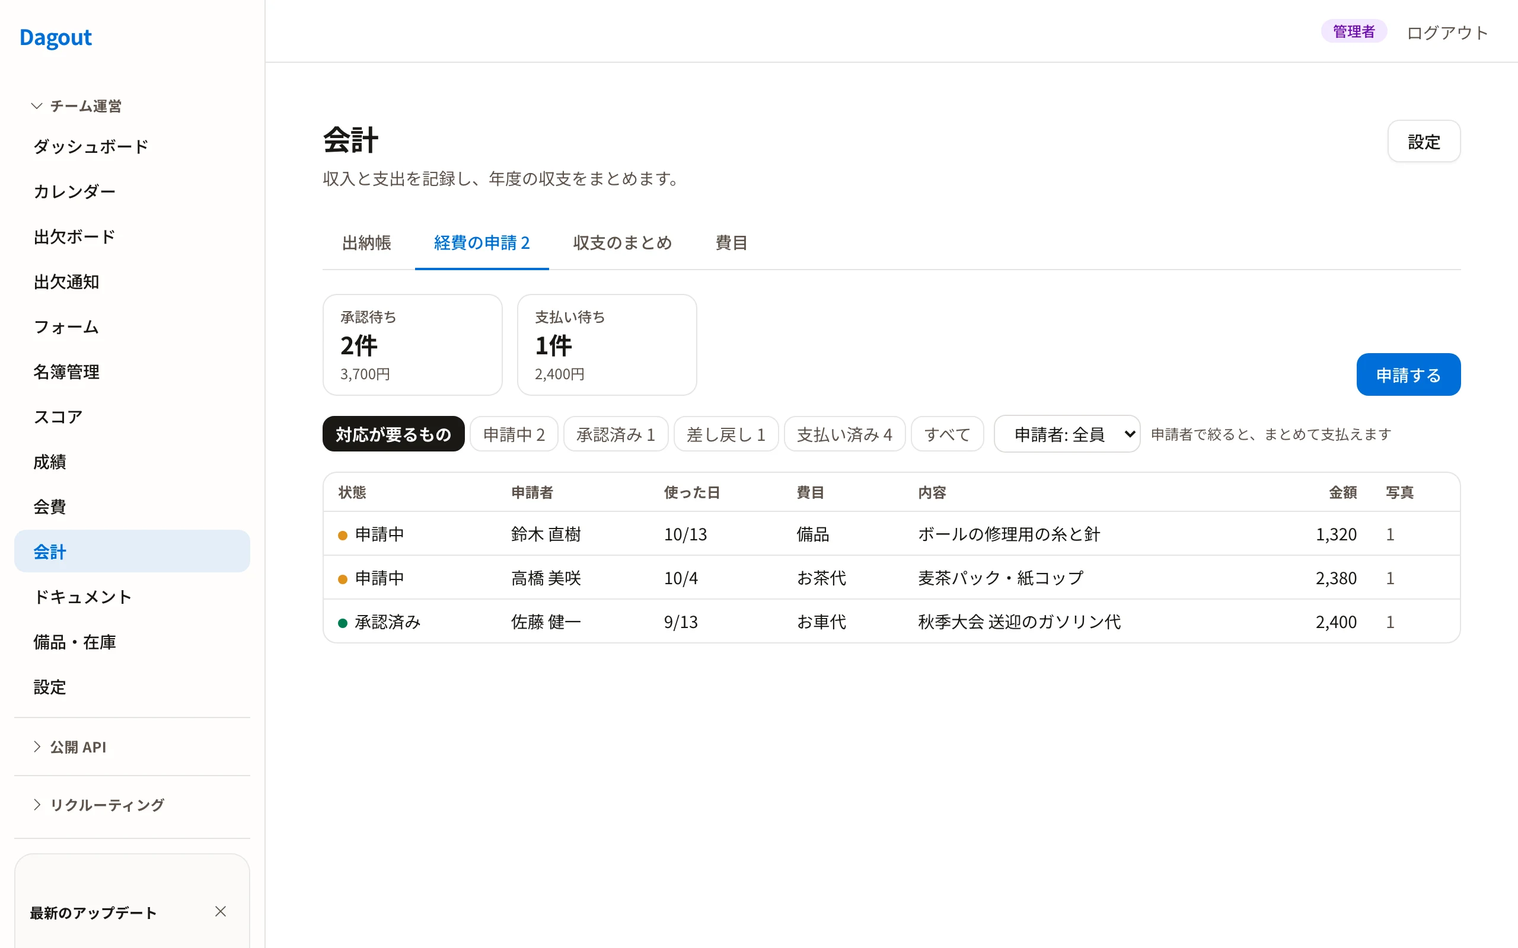1518x948 pixels.
Task: Click the 使った日 column header
Action: pyautogui.click(x=692, y=492)
